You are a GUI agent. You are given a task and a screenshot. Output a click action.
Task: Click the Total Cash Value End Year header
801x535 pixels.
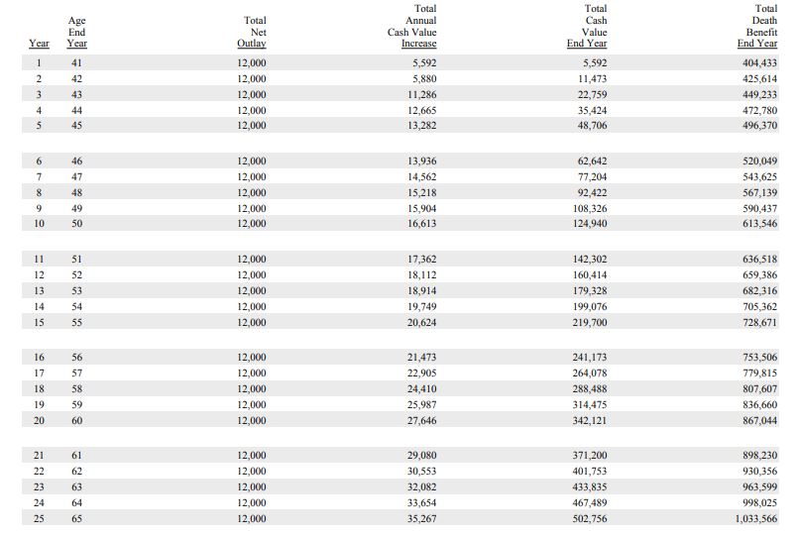(x=587, y=26)
